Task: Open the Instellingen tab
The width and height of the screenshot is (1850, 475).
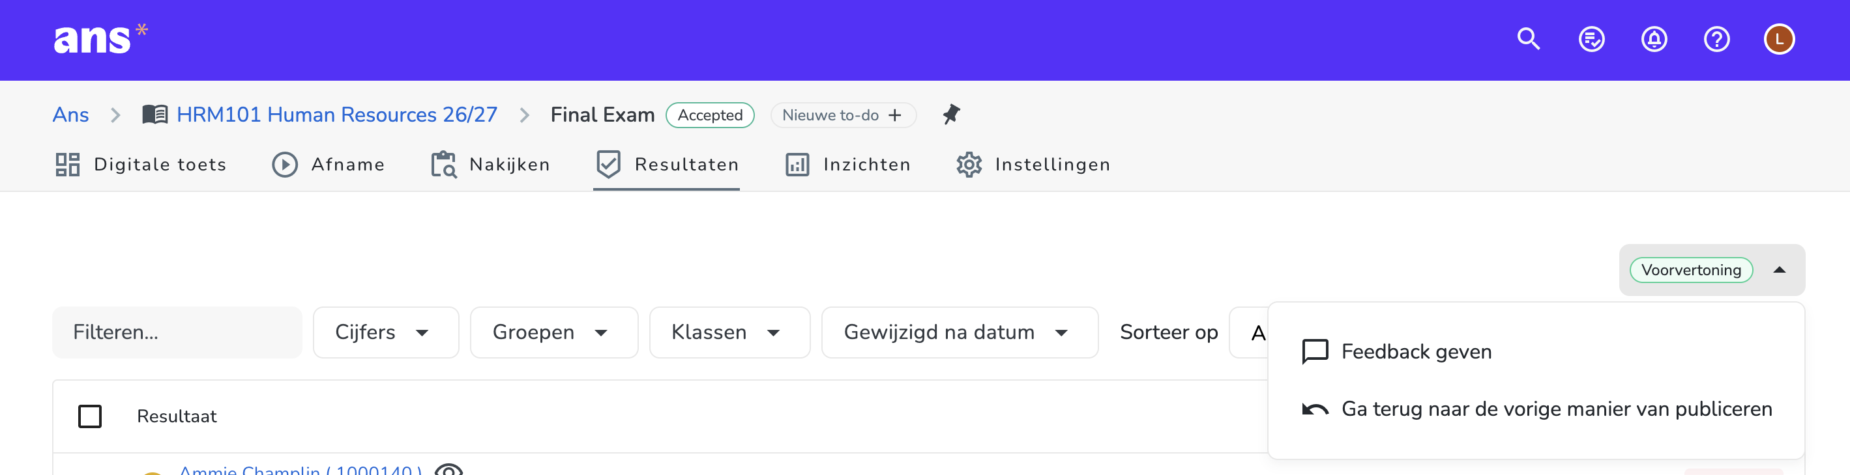Action: pos(1033,165)
